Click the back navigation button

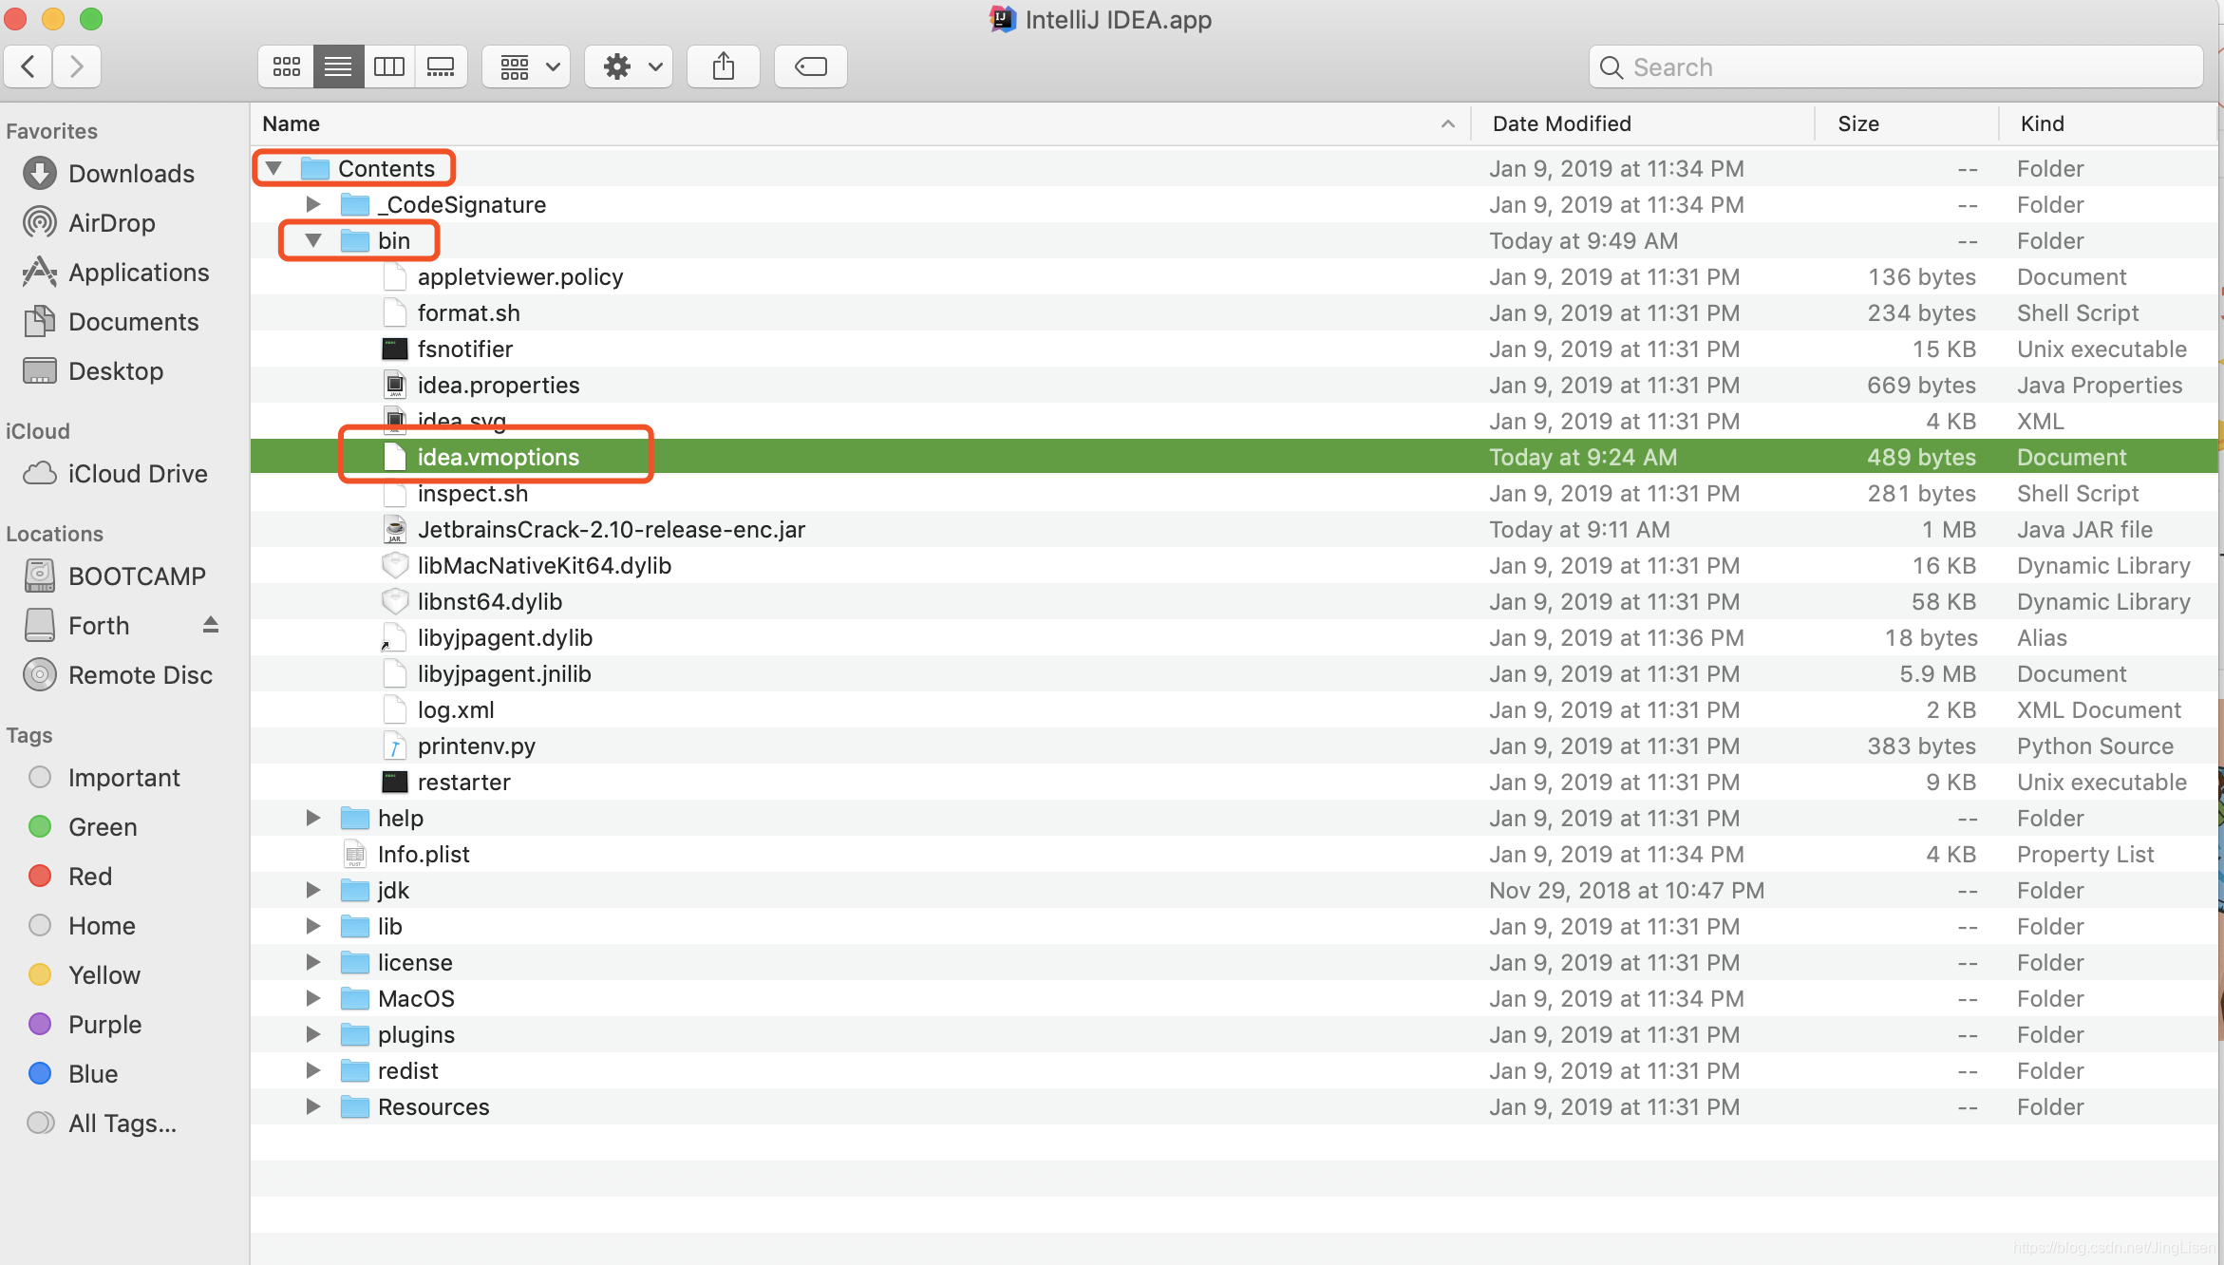[33, 67]
